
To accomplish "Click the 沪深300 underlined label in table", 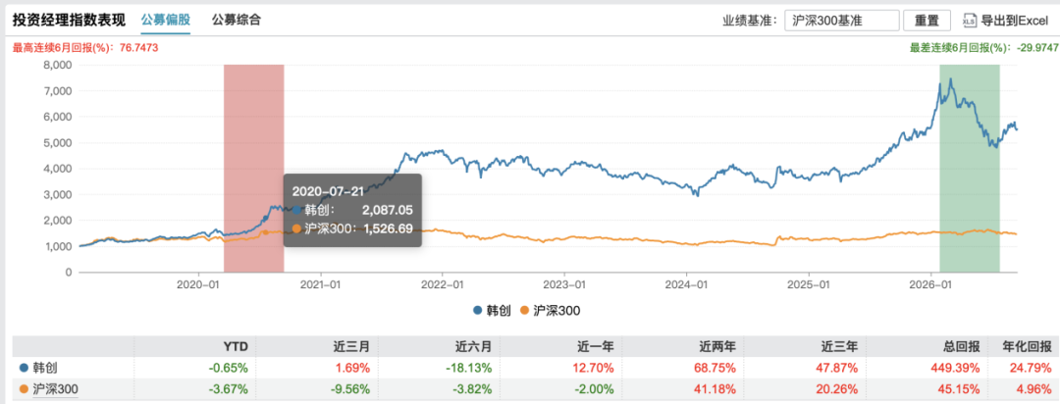I will pos(55,390).
